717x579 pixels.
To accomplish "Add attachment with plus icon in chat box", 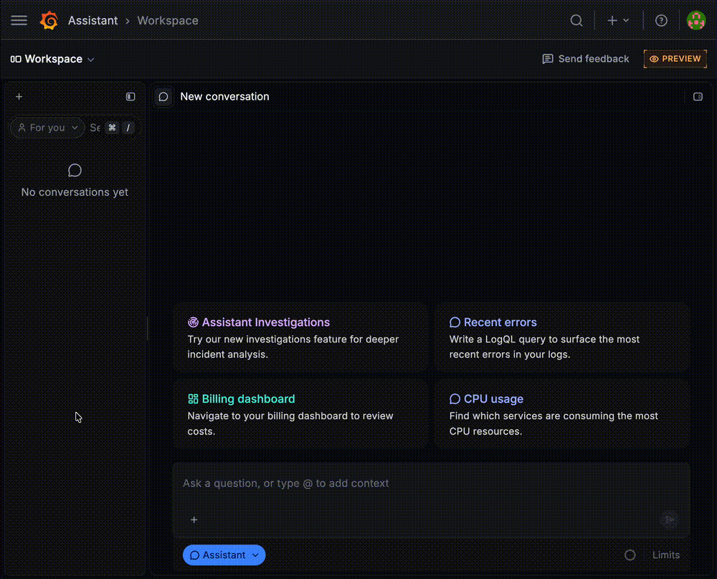I will point(194,520).
